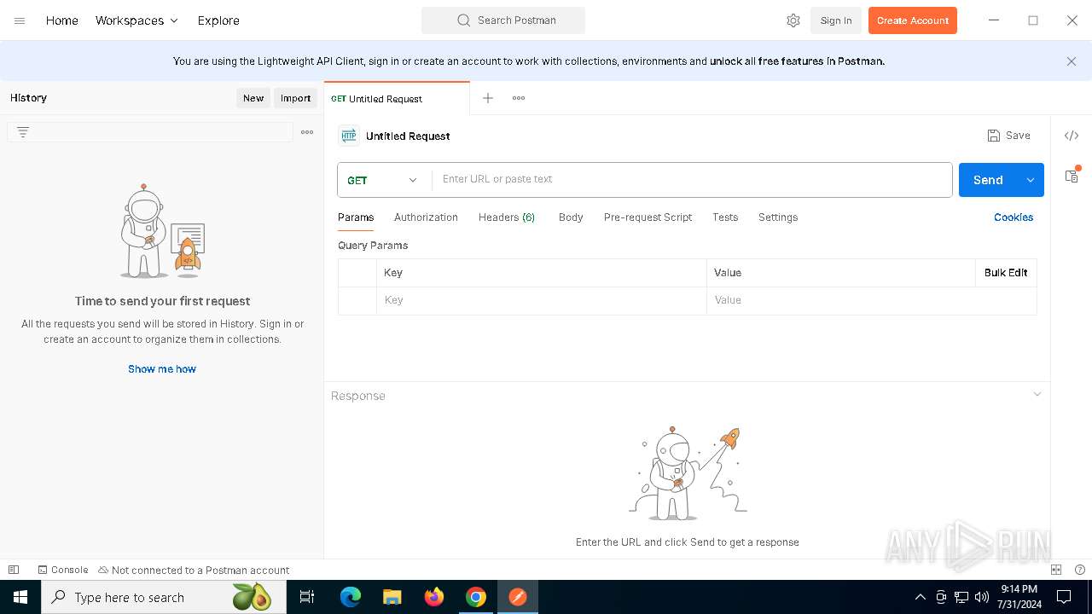Click the Import button

[296, 98]
